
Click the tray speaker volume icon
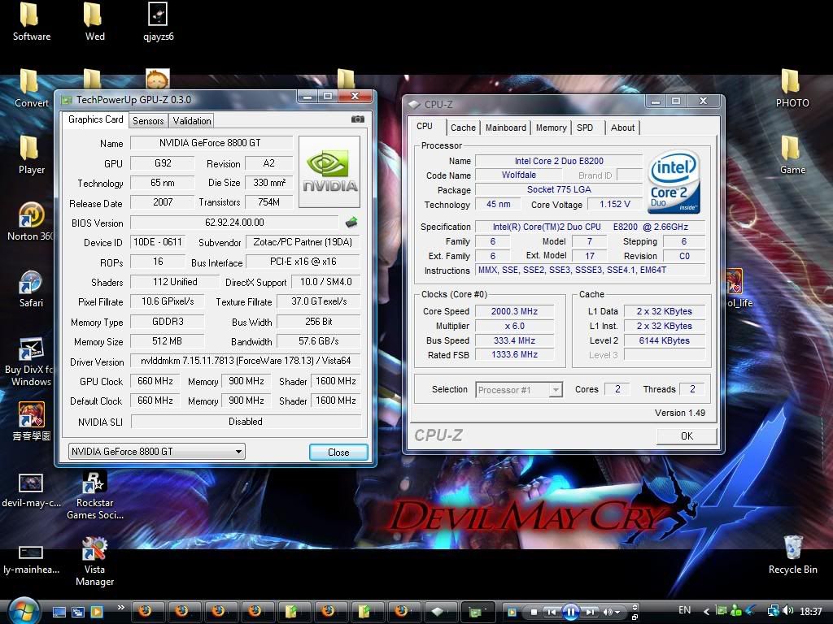789,611
